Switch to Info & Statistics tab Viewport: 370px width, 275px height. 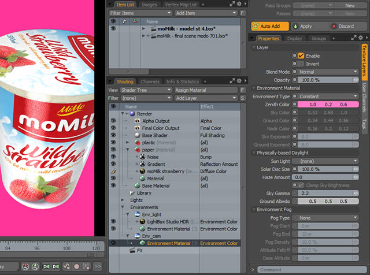tap(183, 81)
